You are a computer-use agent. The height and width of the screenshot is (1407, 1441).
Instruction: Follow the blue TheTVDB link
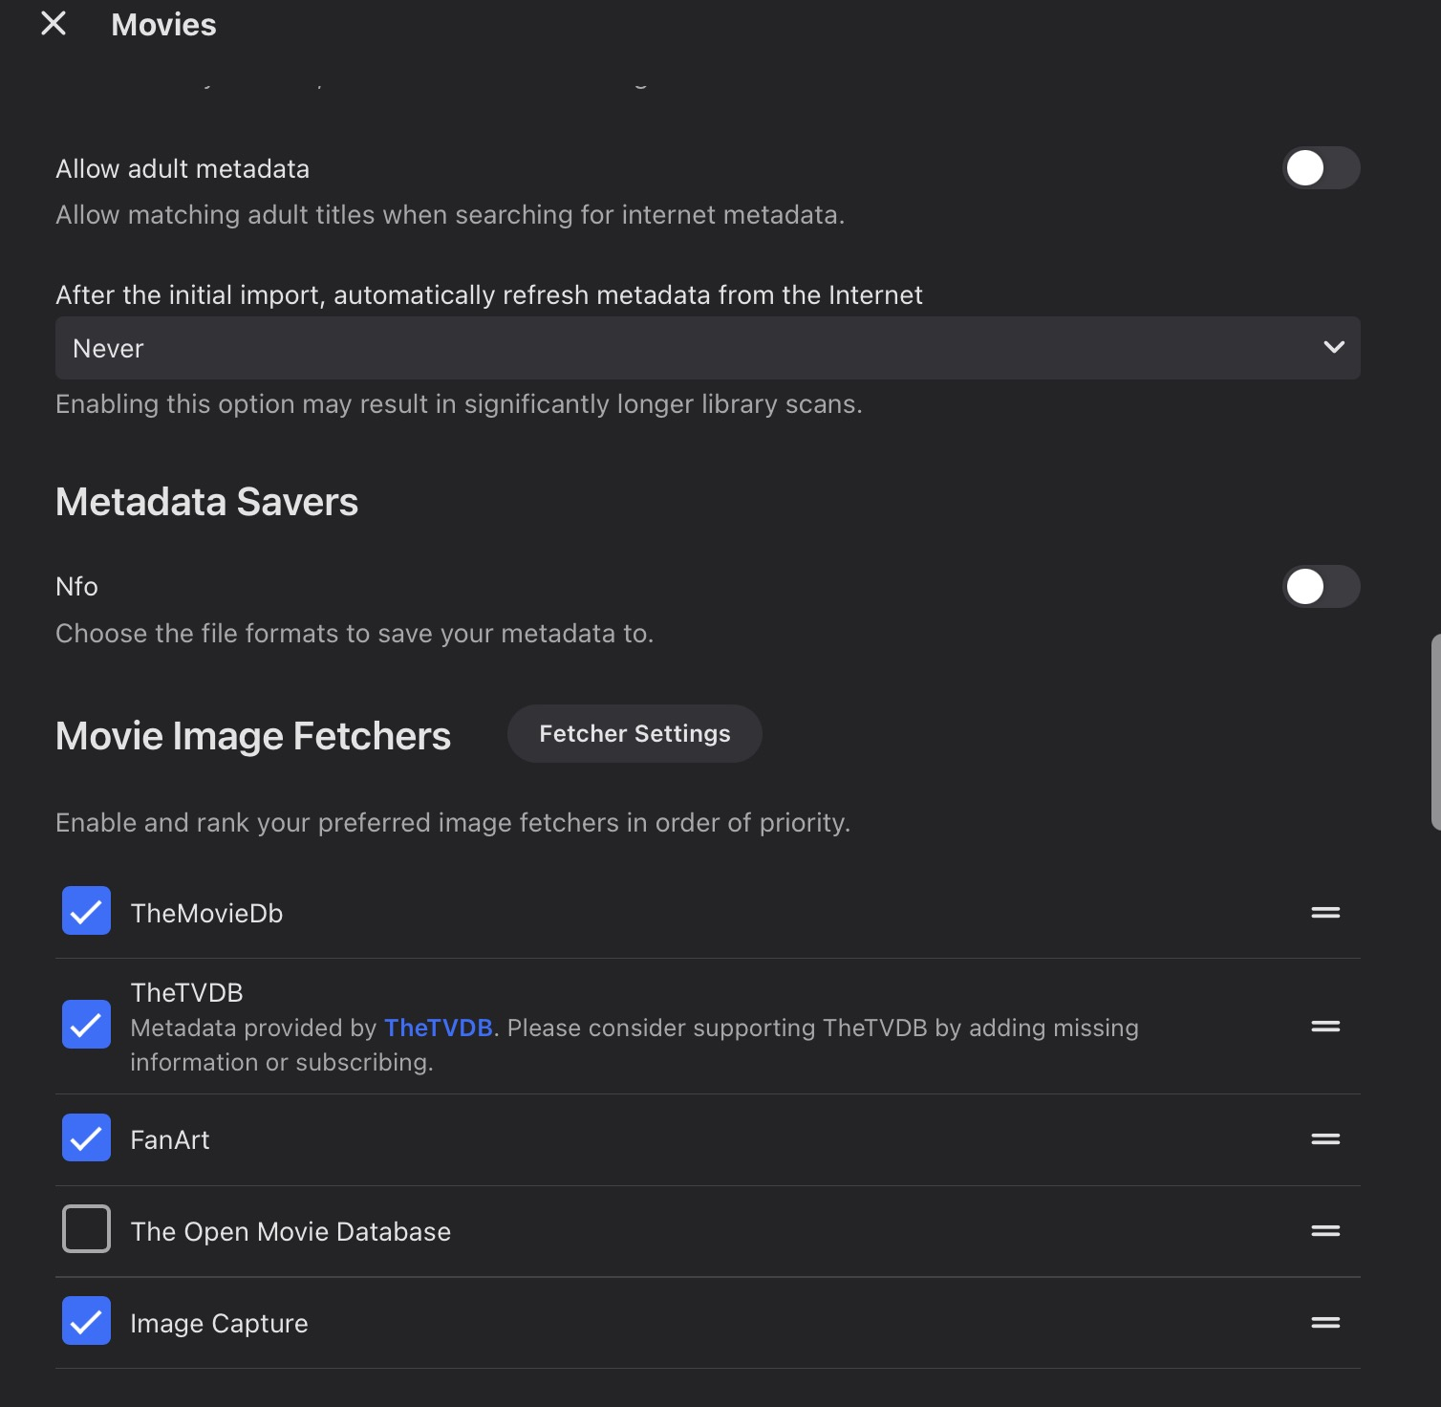[x=438, y=1028]
